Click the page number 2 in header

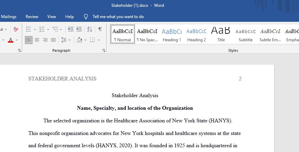(240, 79)
